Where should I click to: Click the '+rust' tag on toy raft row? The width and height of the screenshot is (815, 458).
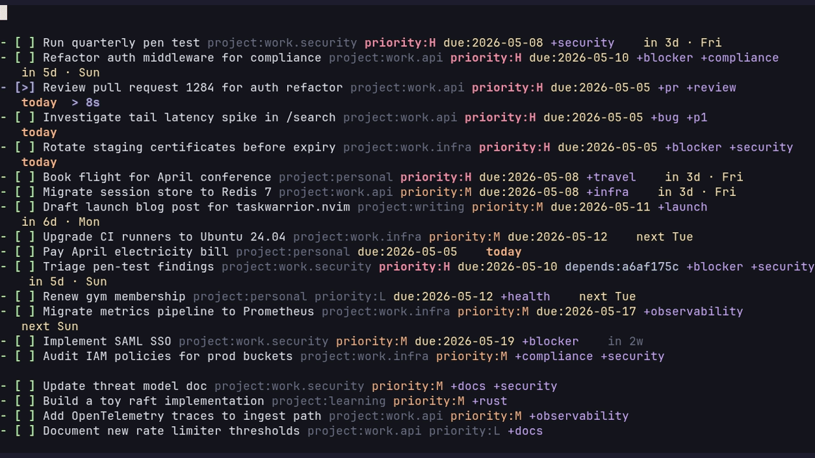[x=490, y=401]
